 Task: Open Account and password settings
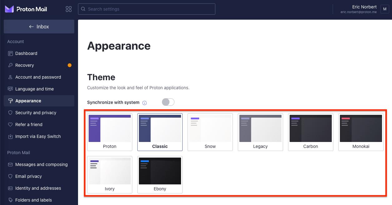38,77
